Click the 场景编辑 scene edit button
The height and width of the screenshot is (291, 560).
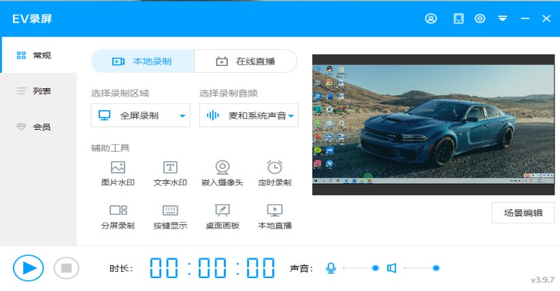523,213
